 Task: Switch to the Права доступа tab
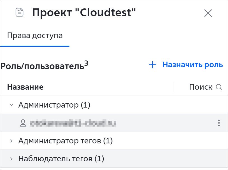coord(35,36)
